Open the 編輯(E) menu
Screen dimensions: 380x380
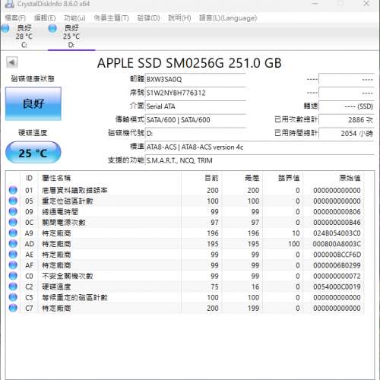[x=45, y=18]
